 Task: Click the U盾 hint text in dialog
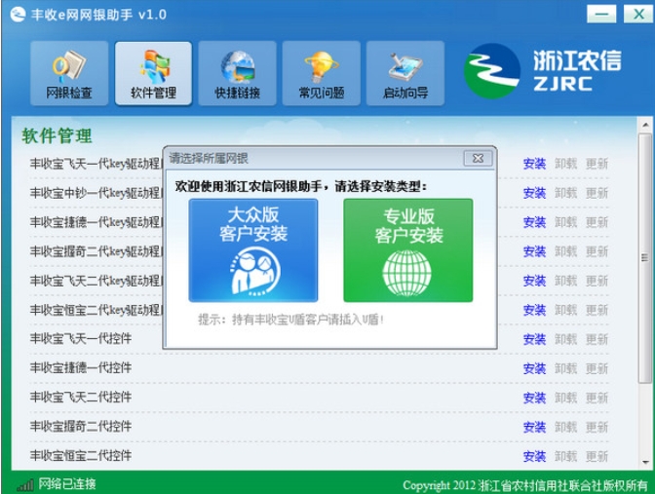290,320
